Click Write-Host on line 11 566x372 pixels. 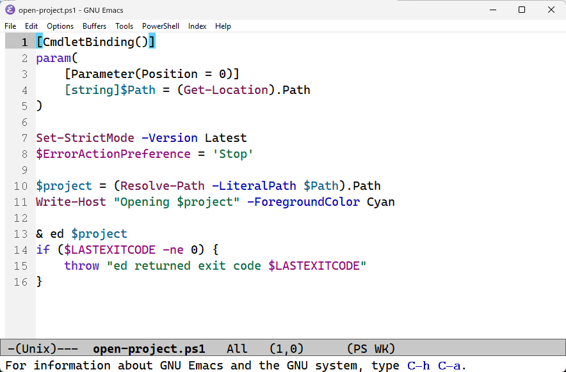tap(71, 202)
